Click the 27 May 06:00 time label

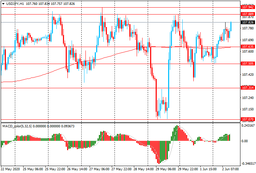pos(99,170)
